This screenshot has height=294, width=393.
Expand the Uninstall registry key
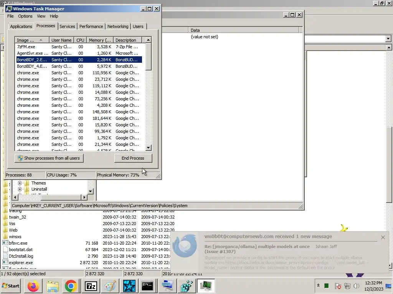tap(20, 189)
